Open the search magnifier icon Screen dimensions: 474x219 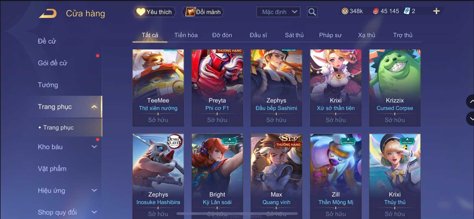(x=312, y=12)
